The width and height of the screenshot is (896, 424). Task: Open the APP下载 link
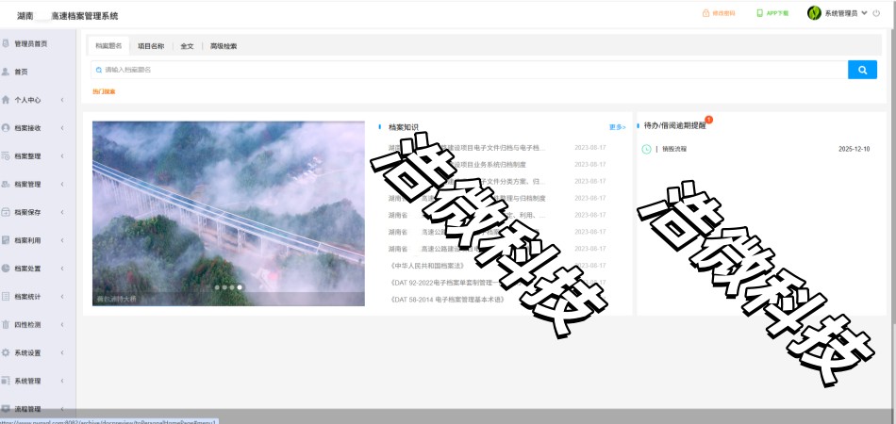pyautogui.click(x=777, y=13)
